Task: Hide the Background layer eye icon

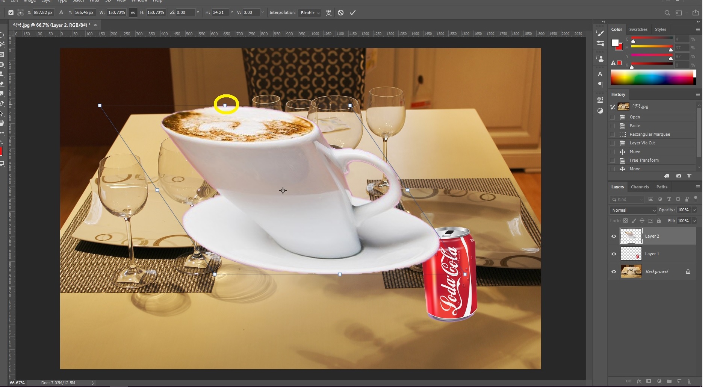Action: click(614, 271)
